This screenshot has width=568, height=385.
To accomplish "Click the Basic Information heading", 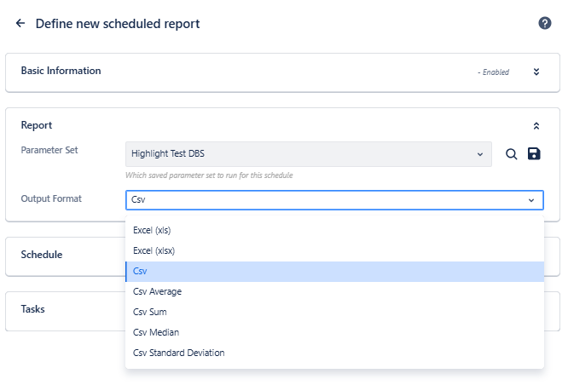I will click(x=61, y=71).
